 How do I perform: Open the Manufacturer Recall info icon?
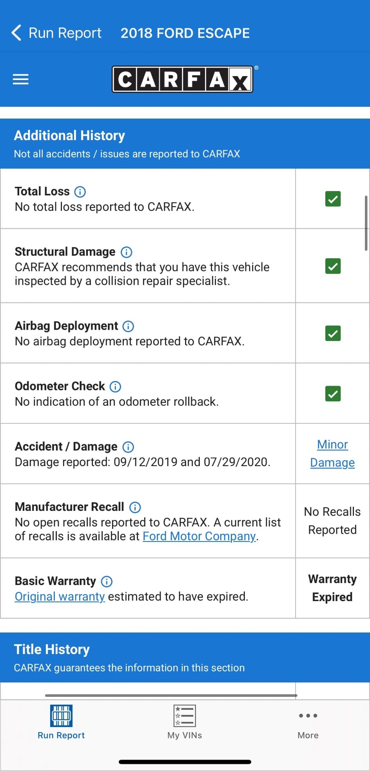pos(135,507)
